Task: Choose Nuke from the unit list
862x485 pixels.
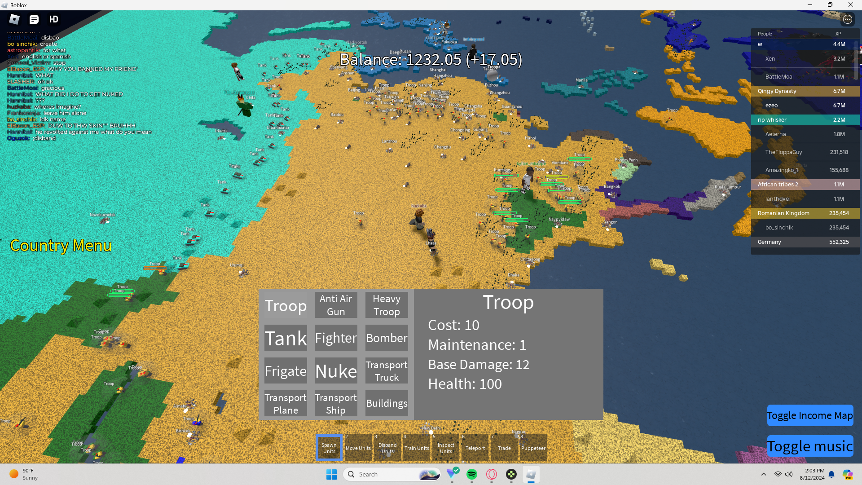Action: pos(336,371)
